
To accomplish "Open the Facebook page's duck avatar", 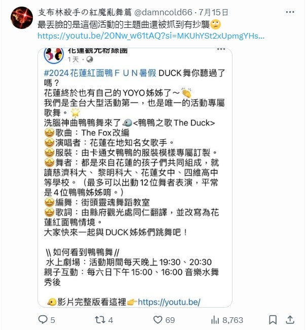I will click(54, 55).
